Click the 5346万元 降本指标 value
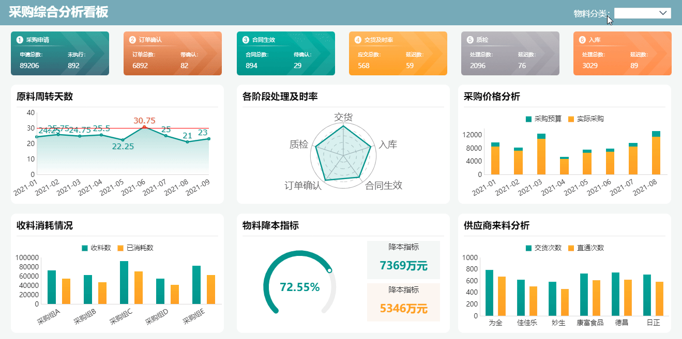Image resolution: width=682 pixels, height=339 pixels. (x=403, y=309)
